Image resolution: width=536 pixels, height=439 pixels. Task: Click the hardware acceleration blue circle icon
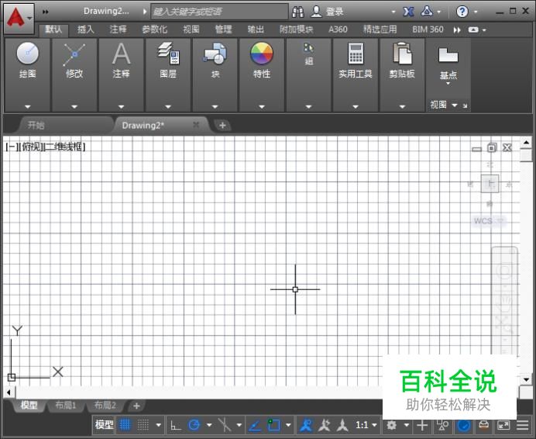point(463,425)
